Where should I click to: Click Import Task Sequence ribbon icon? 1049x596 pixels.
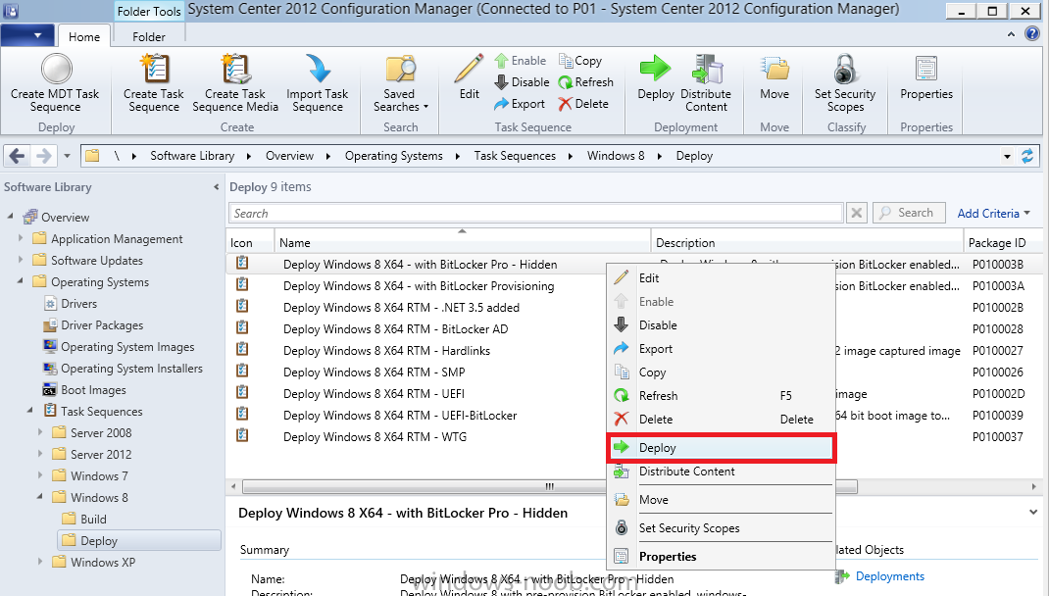coord(317,83)
